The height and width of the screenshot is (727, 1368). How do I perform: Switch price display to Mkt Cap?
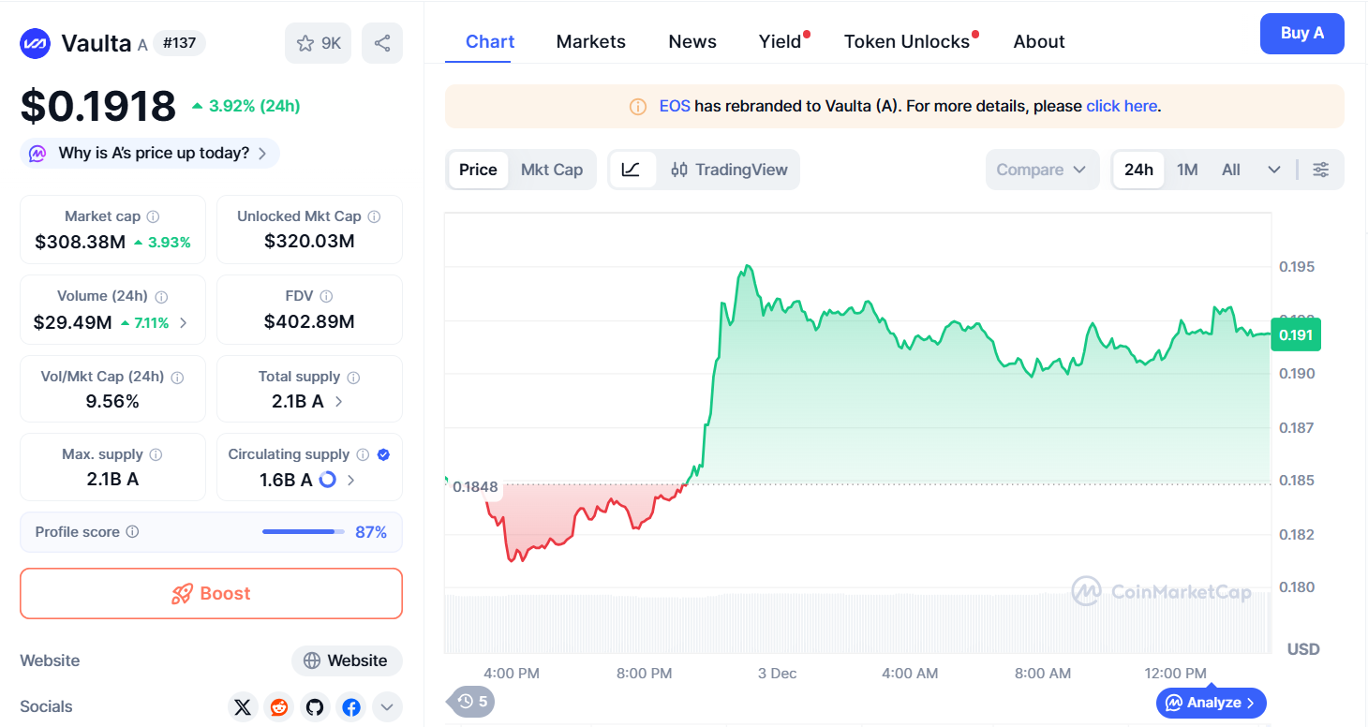click(x=552, y=170)
